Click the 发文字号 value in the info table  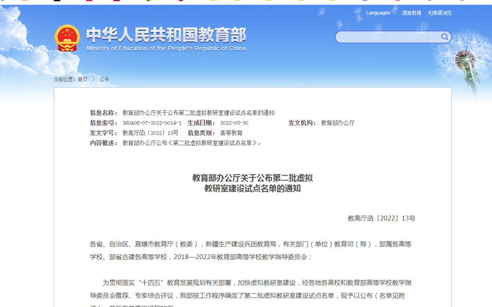click(x=150, y=133)
